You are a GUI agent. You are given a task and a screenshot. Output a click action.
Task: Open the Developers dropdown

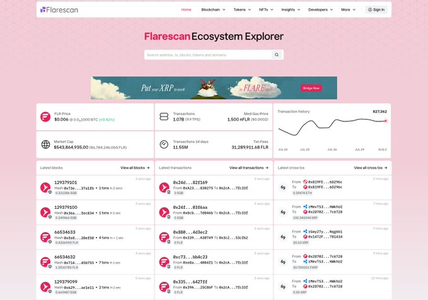pyautogui.click(x=320, y=10)
